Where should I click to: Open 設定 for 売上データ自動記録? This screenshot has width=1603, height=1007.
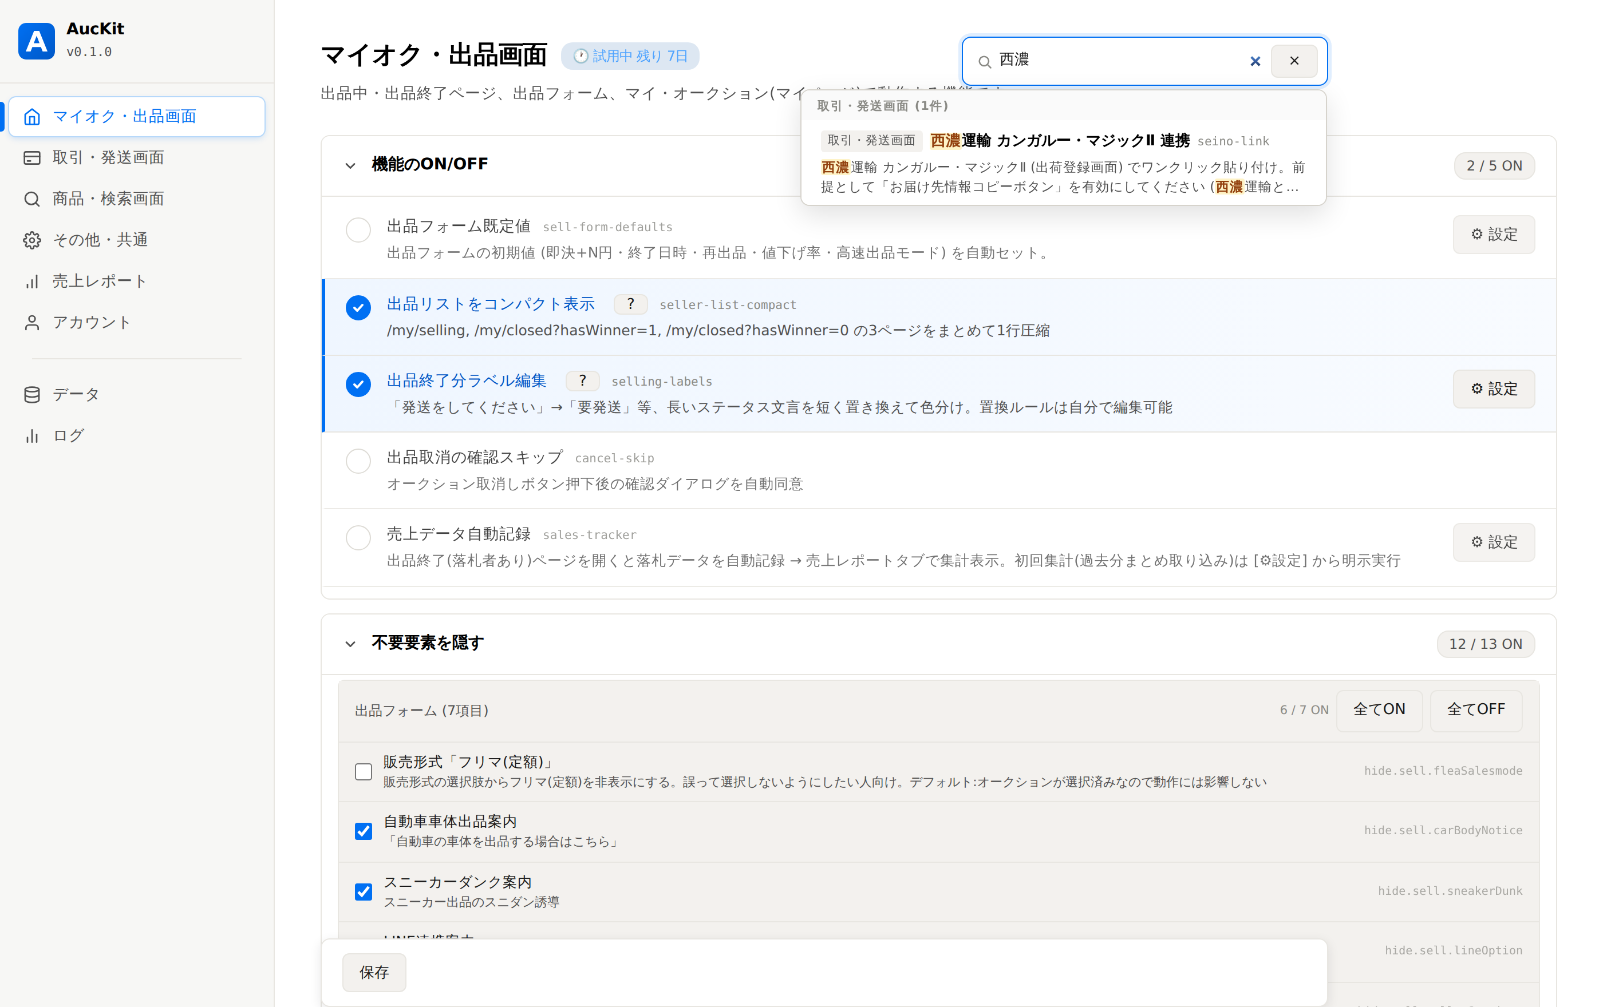pos(1494,543)
